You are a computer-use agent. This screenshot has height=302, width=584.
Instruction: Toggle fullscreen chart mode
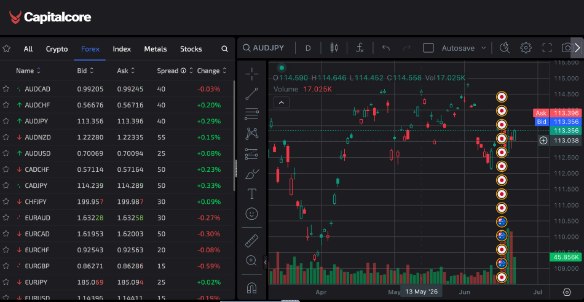(547, 48)
